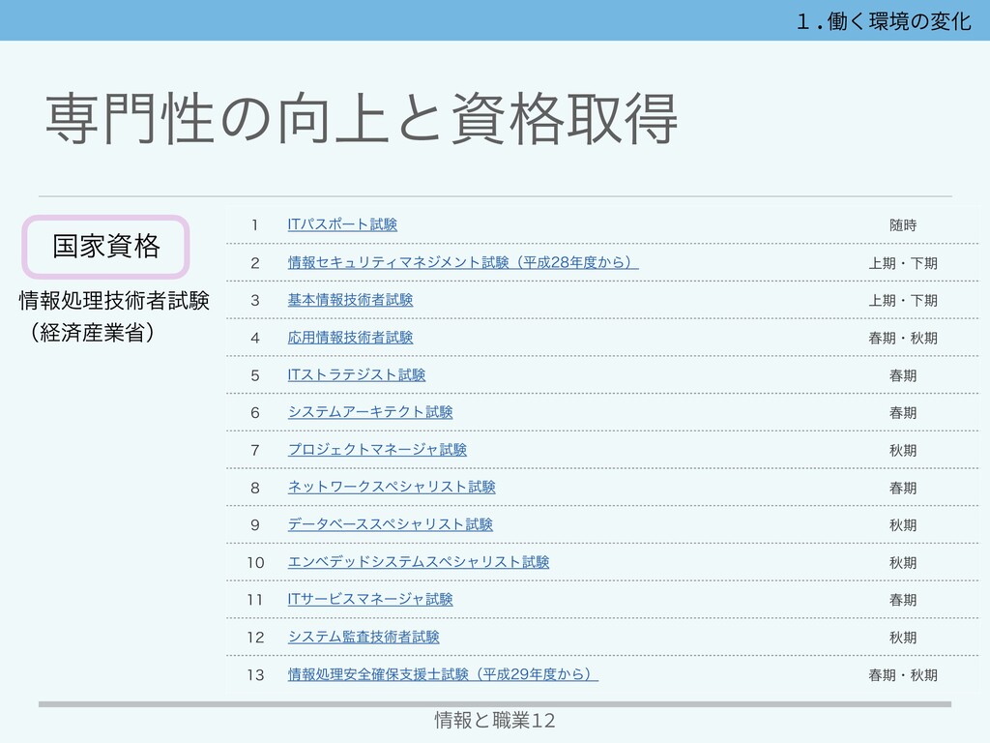Open the ネットワークスペシャリスト試験 link
This screenshot has width=990, height=743.
392,488
